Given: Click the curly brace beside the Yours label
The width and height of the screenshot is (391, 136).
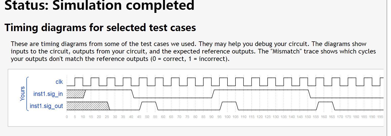Looking at the screenshot, I should click(x=28, y=94).
